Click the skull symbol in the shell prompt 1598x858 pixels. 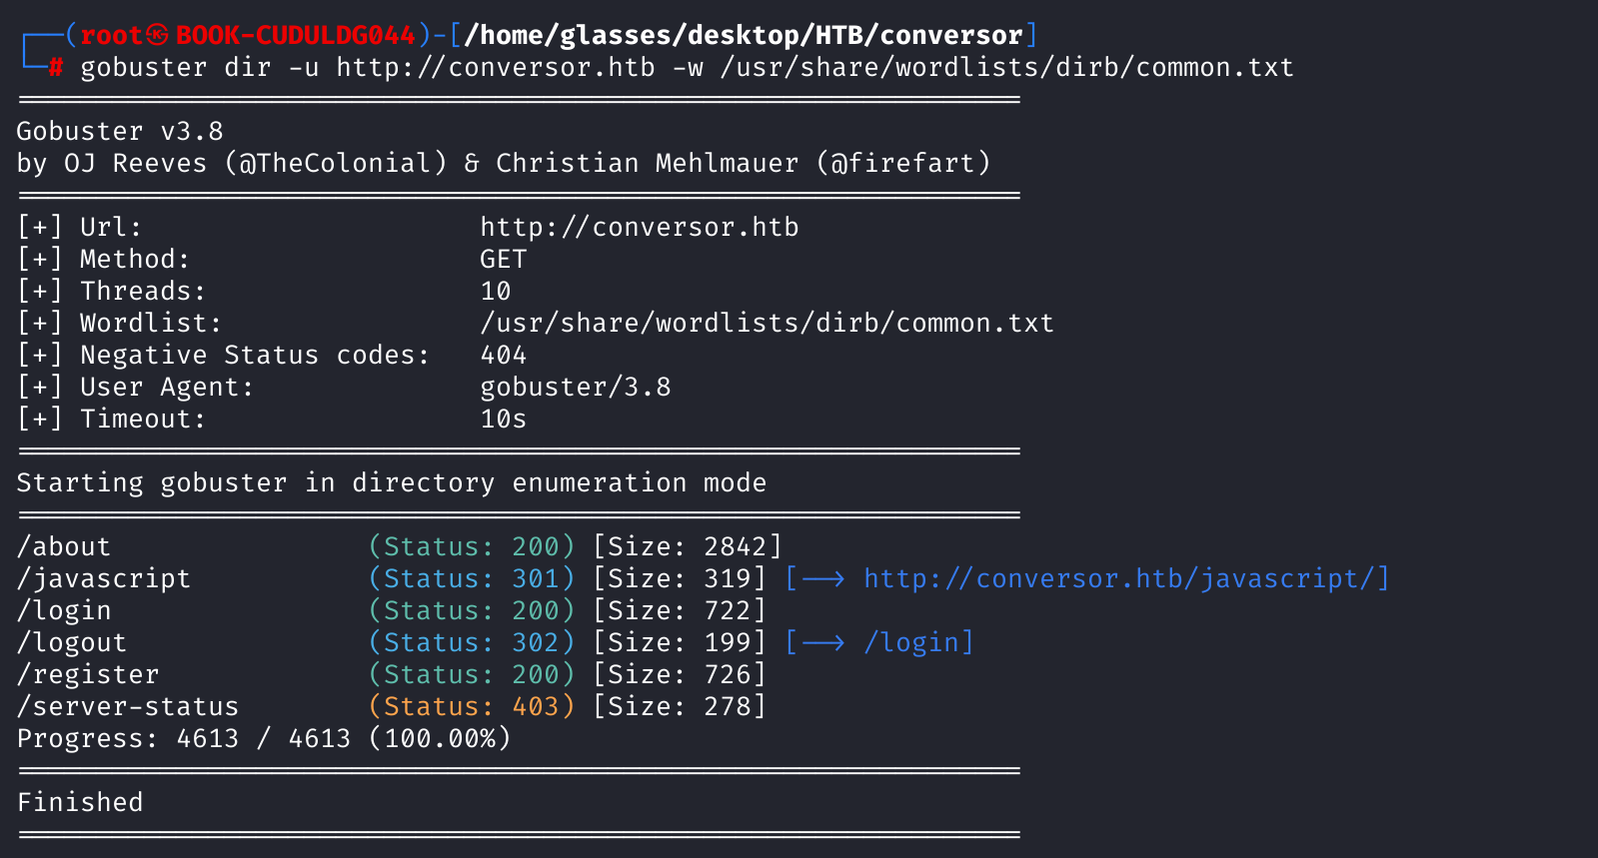(158, 35)
